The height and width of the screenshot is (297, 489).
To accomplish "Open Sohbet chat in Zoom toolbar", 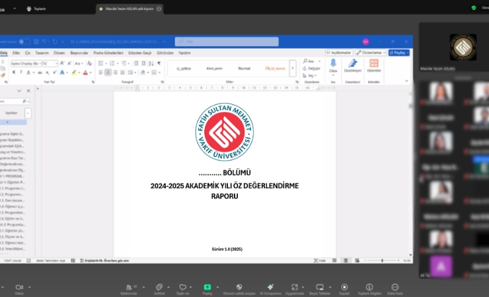I will point(159,289).
